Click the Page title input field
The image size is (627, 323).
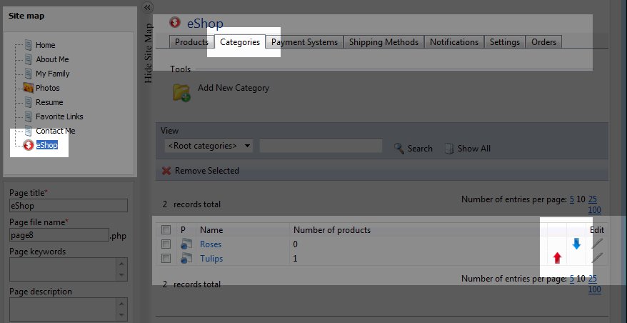point(68,206)
